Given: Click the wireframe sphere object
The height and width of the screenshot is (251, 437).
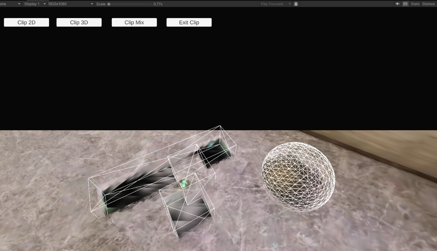Looking at the screenshot, I should (298, 177).
